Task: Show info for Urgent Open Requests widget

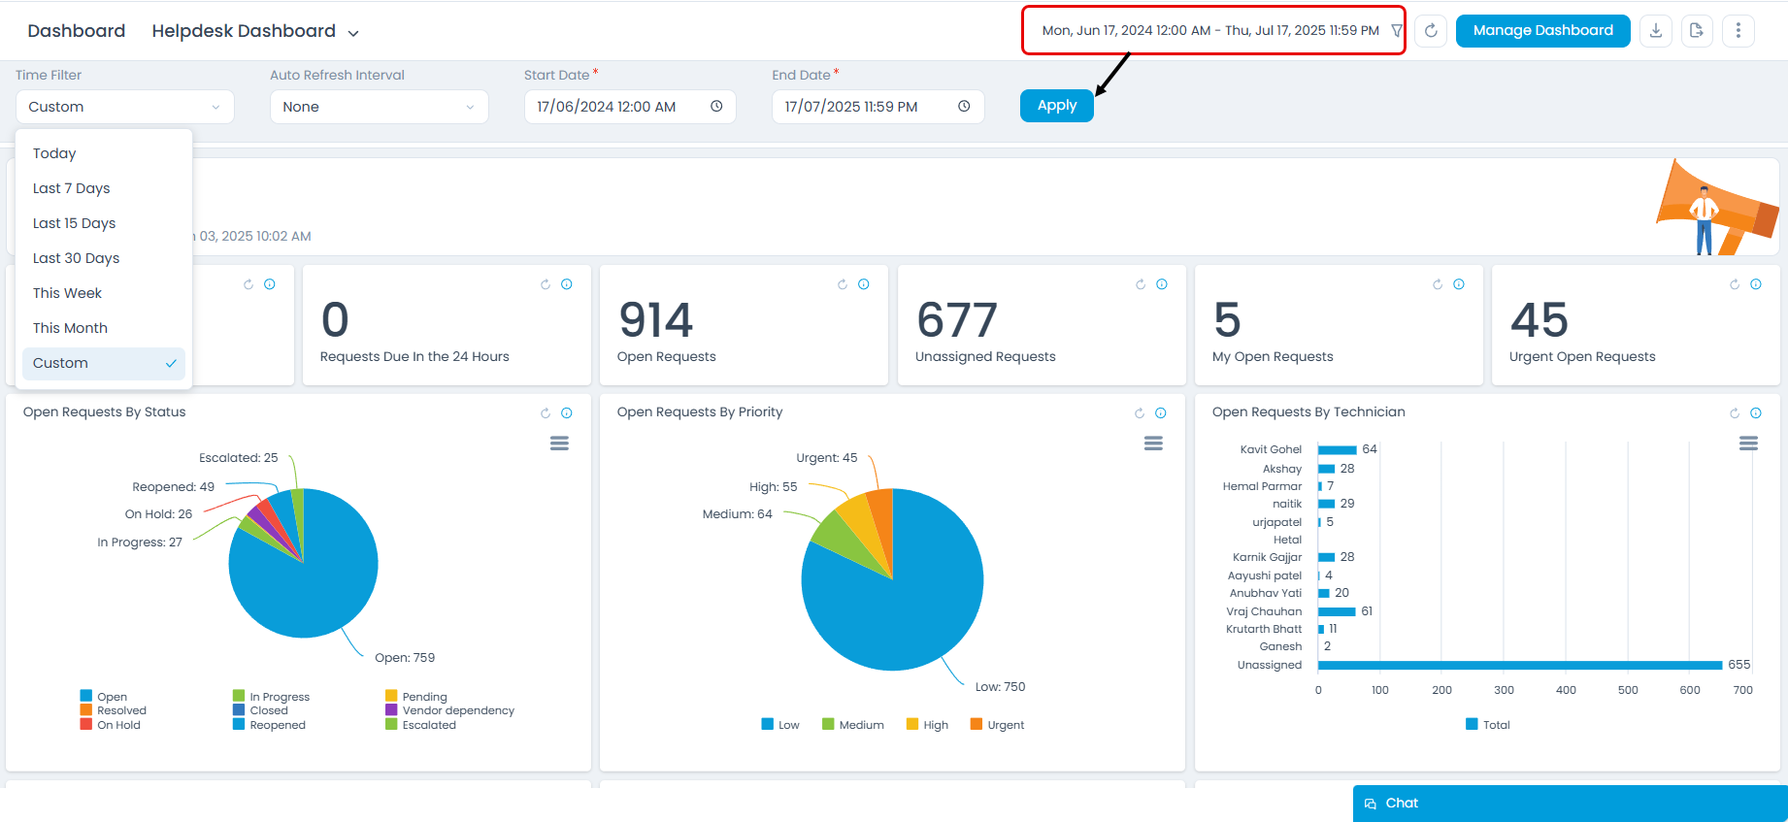Action: [x=1756, y=284]
